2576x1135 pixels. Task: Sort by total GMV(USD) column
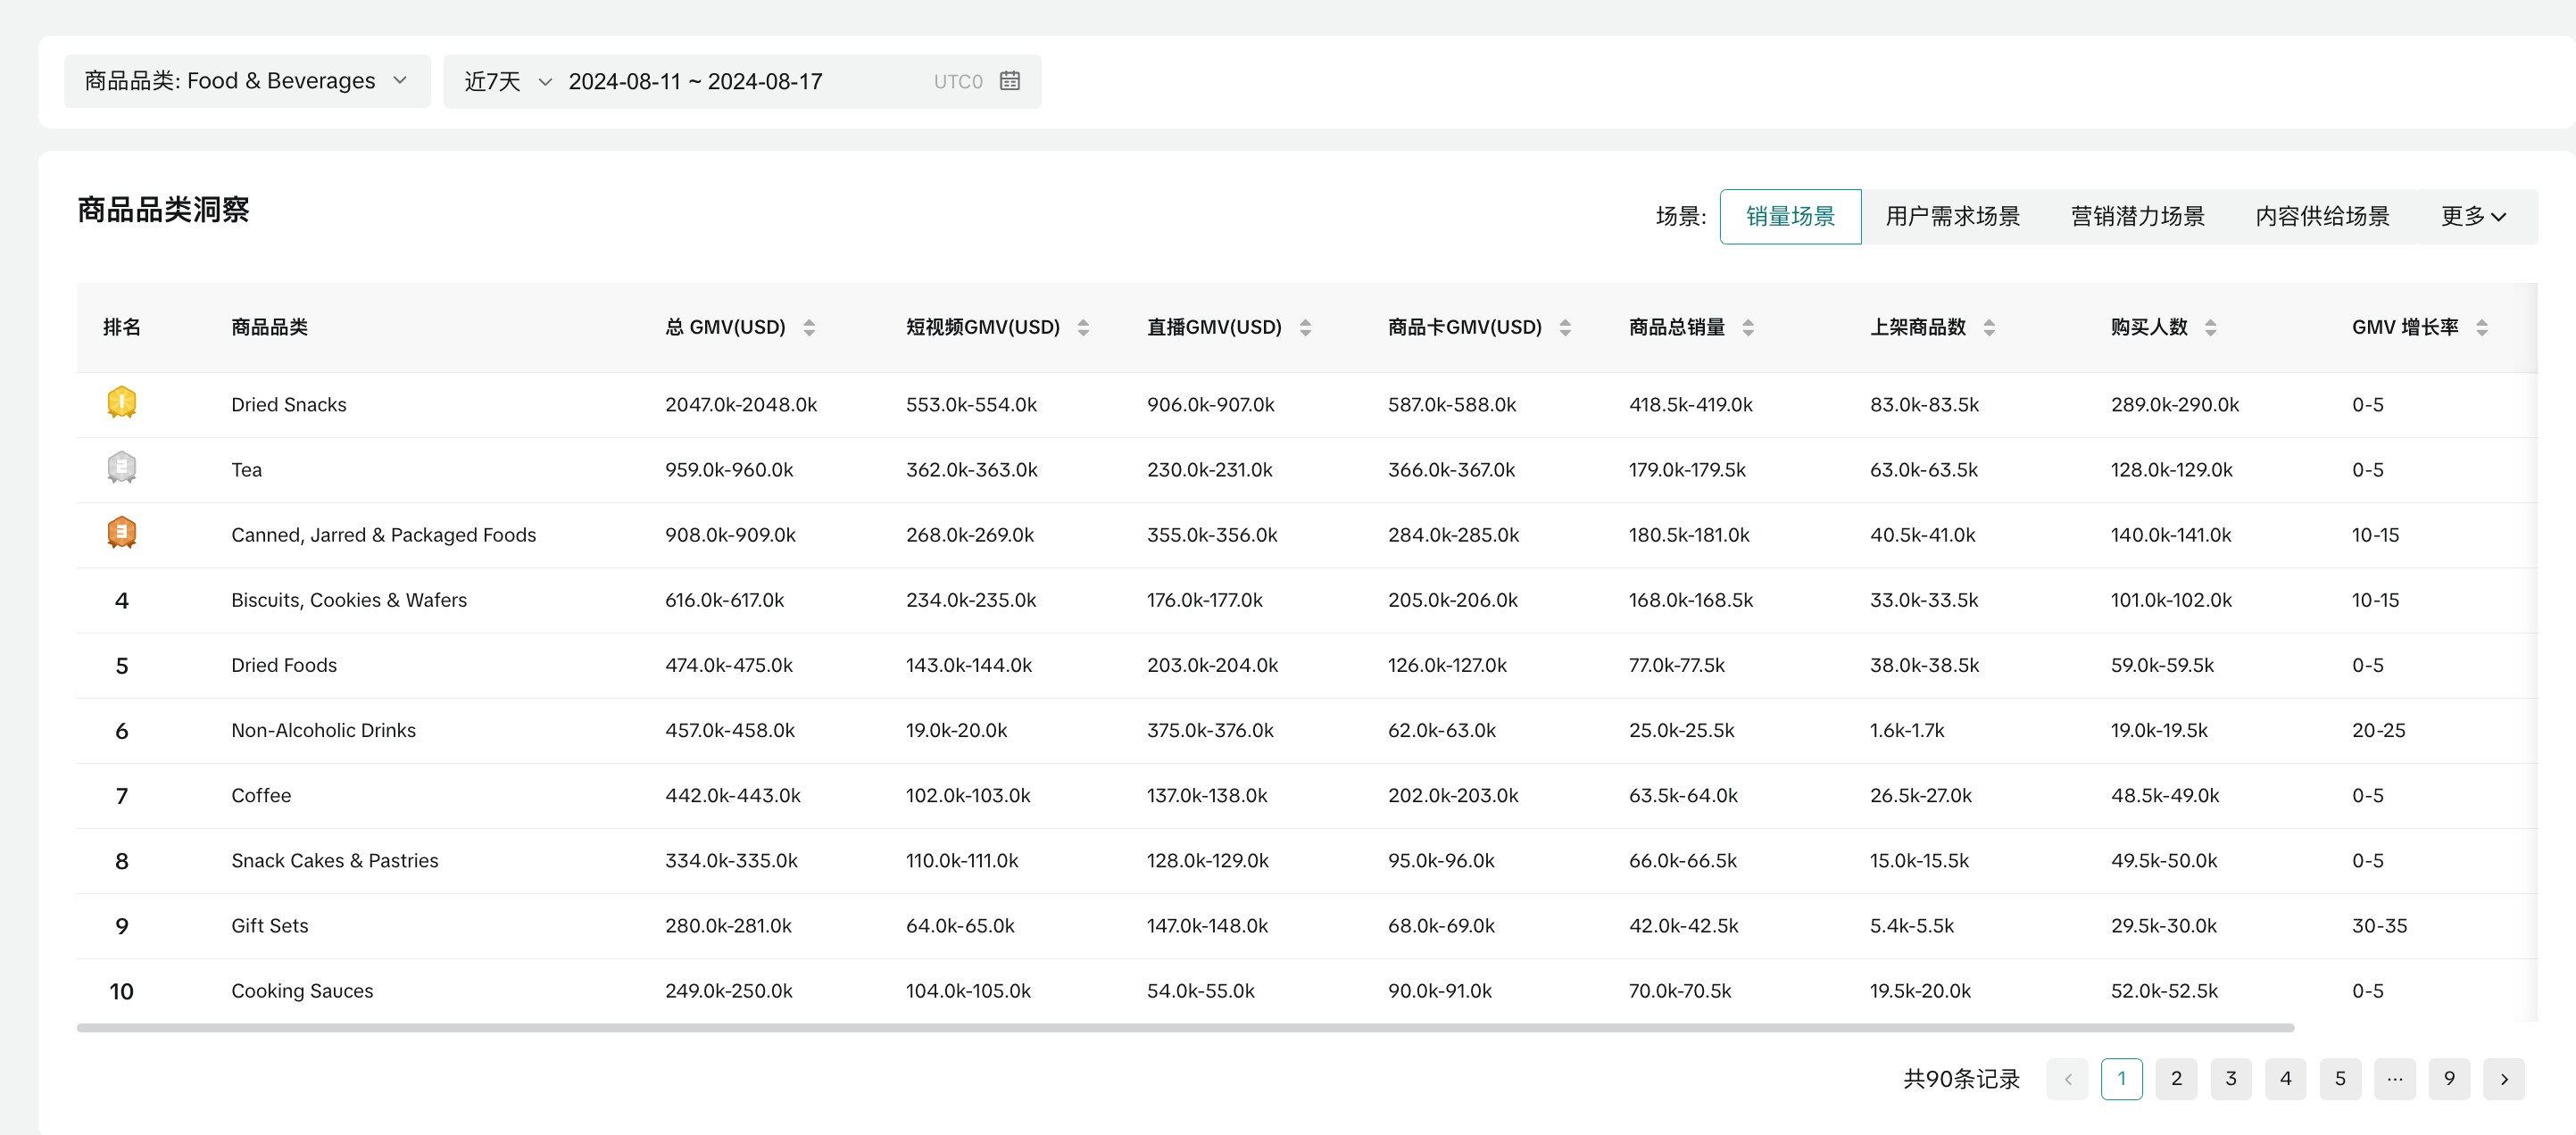[809, 327]
